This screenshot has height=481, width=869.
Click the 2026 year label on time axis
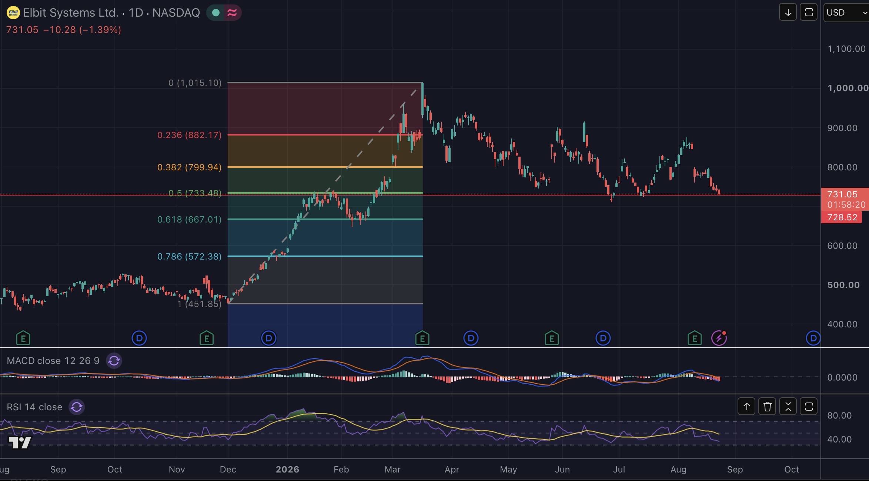coord(287,470)
